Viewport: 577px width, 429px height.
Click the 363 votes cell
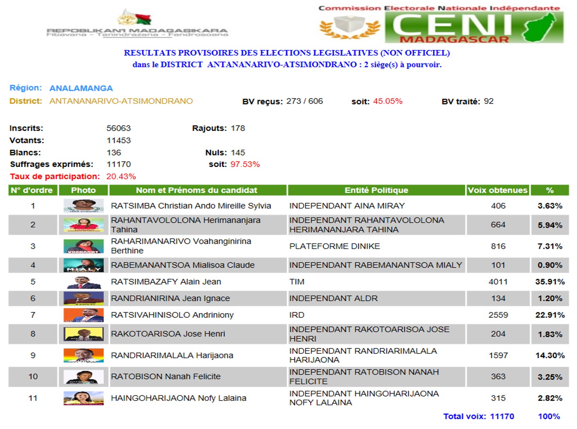(498, 376)
